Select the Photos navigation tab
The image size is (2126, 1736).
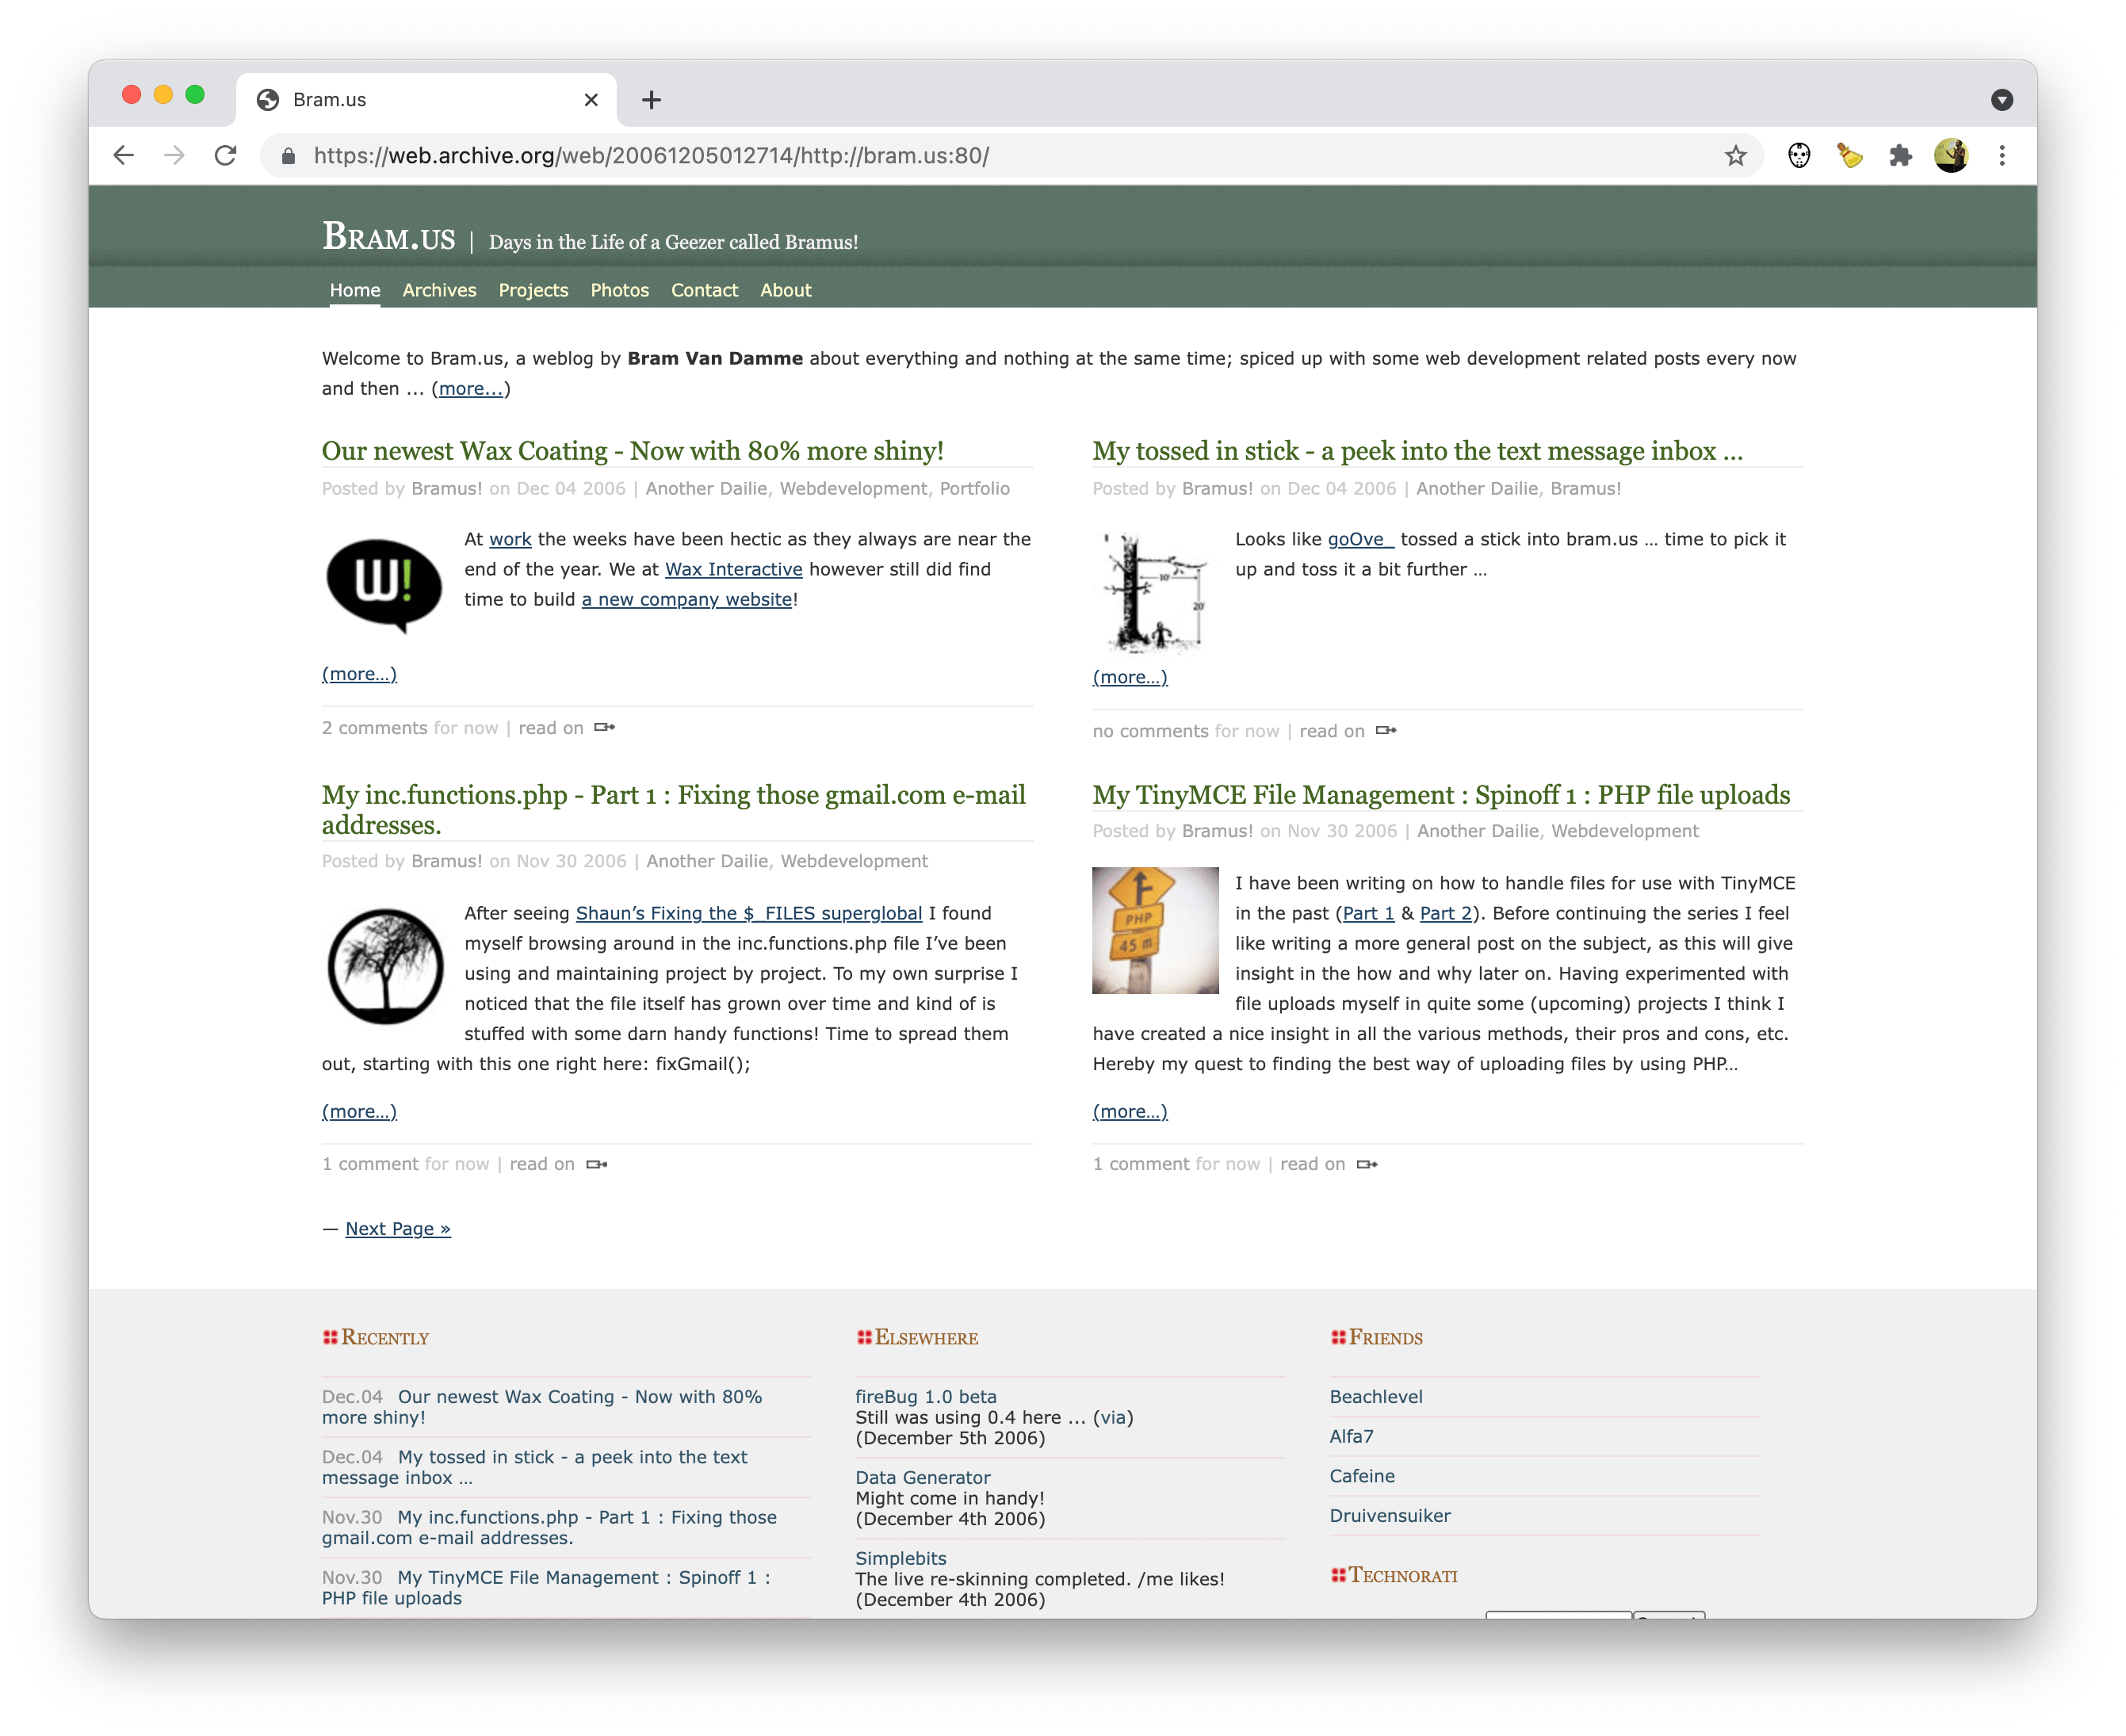click(x=619, y=290)
